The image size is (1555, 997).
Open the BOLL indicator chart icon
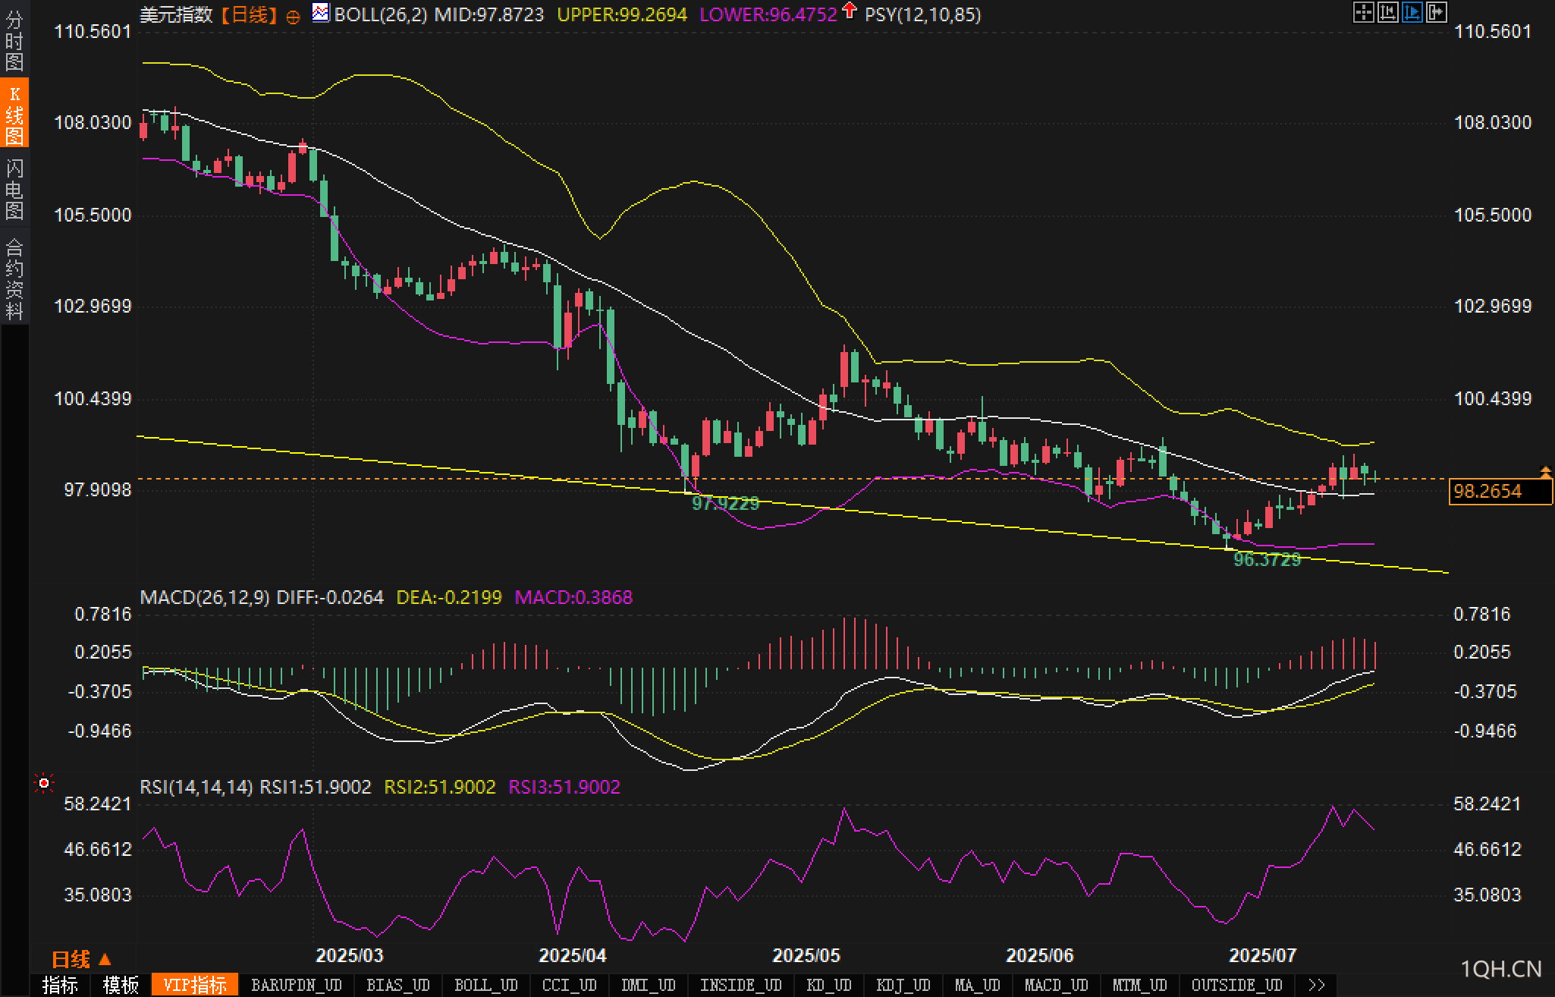click(321, 13)
